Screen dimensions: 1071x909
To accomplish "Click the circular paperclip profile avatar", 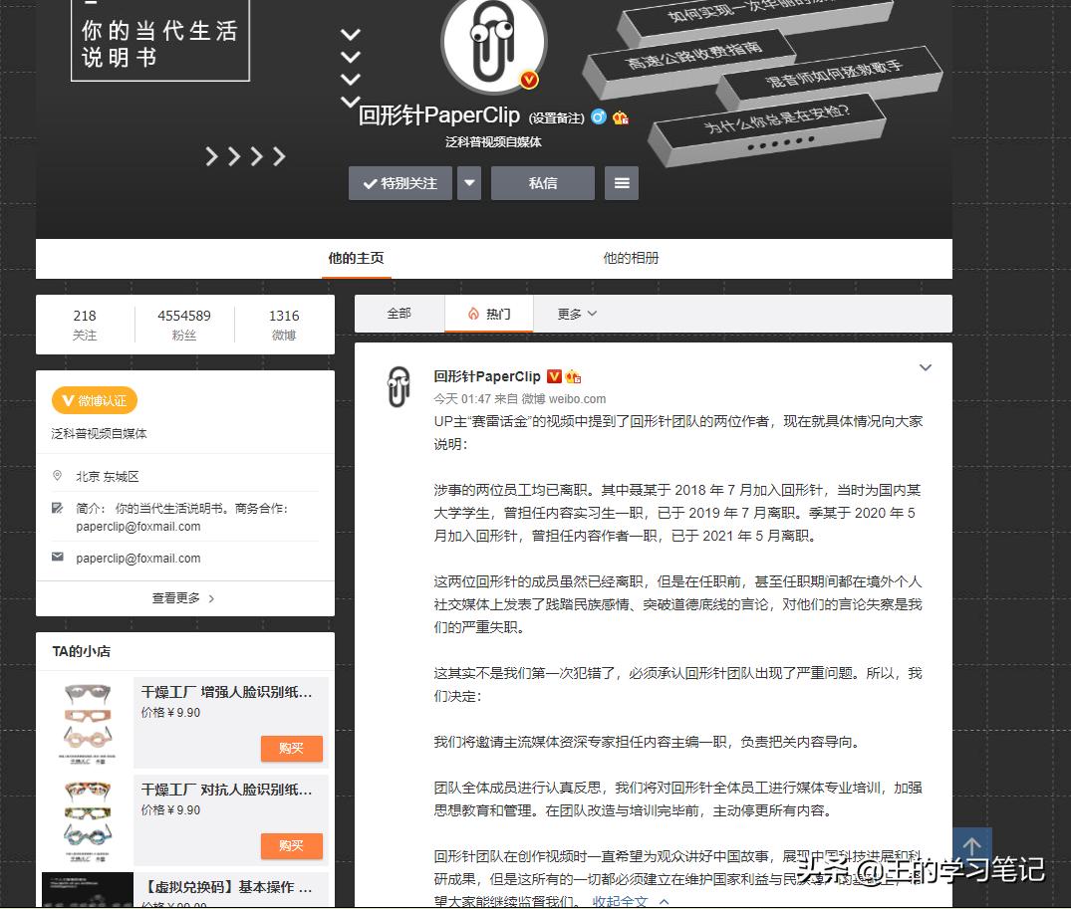I will coord(492,46).
